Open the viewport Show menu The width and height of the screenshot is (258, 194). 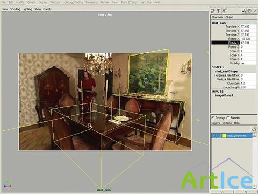38,9
